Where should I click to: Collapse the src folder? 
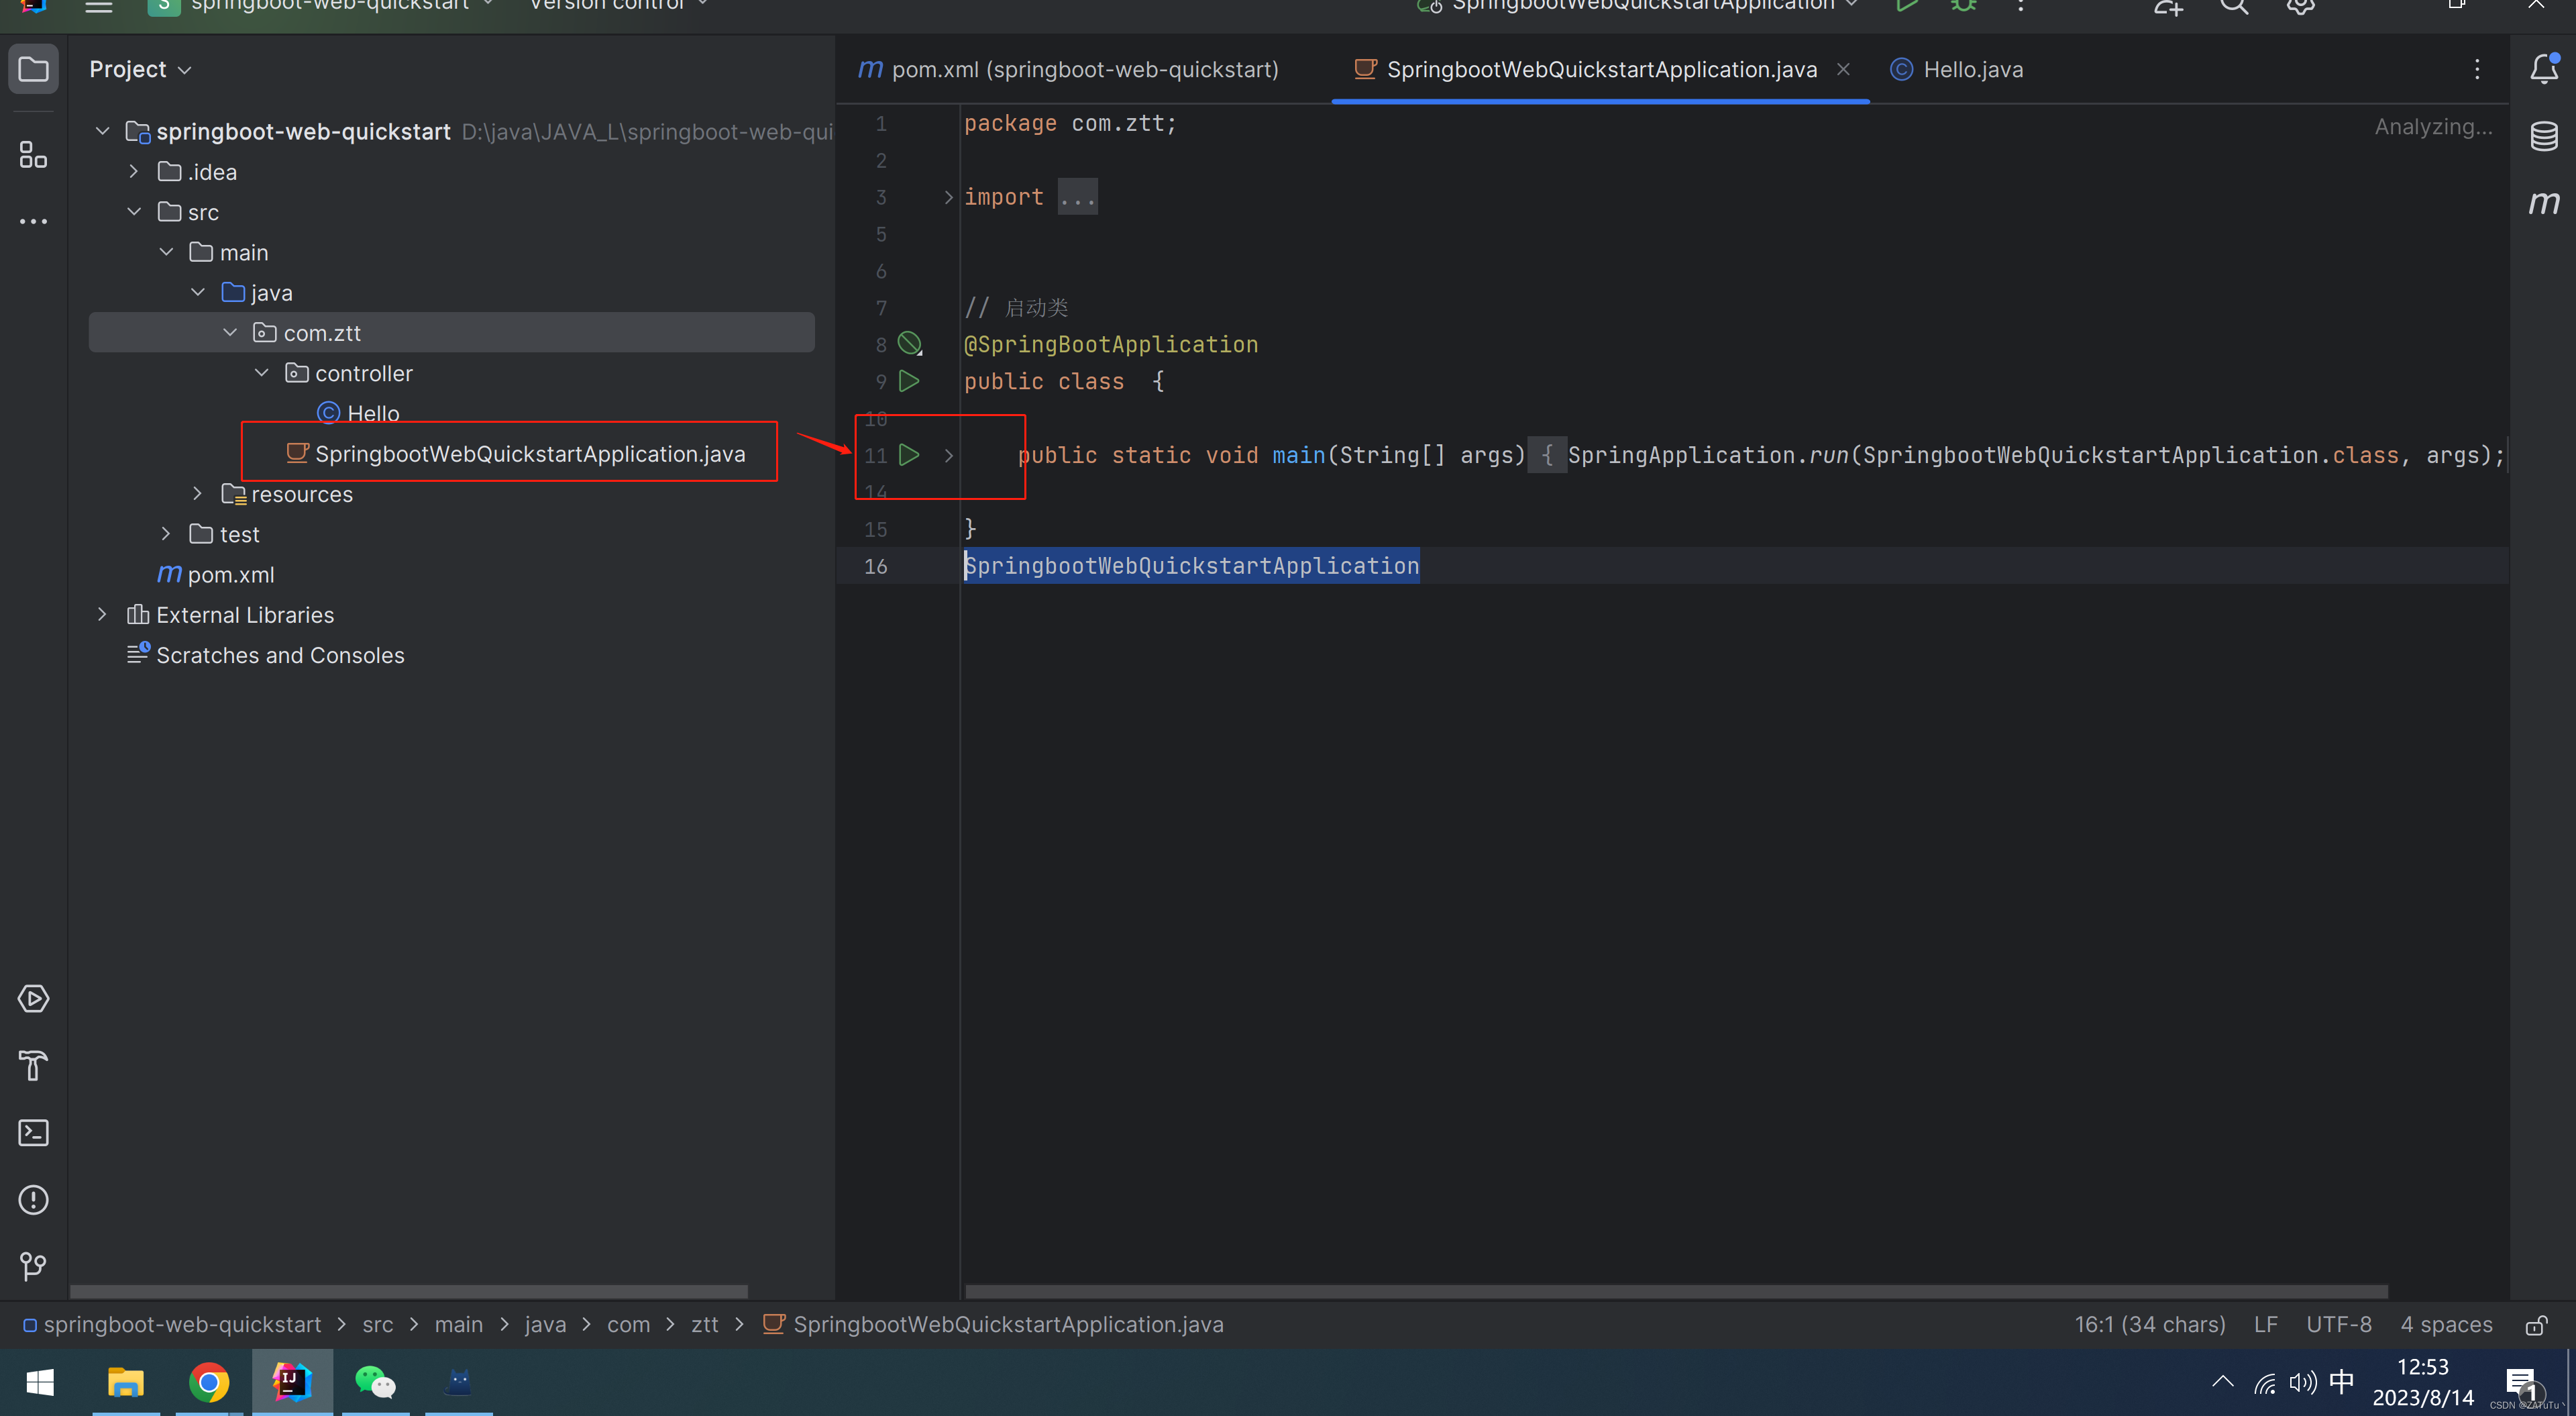click(x=134, y=212)
